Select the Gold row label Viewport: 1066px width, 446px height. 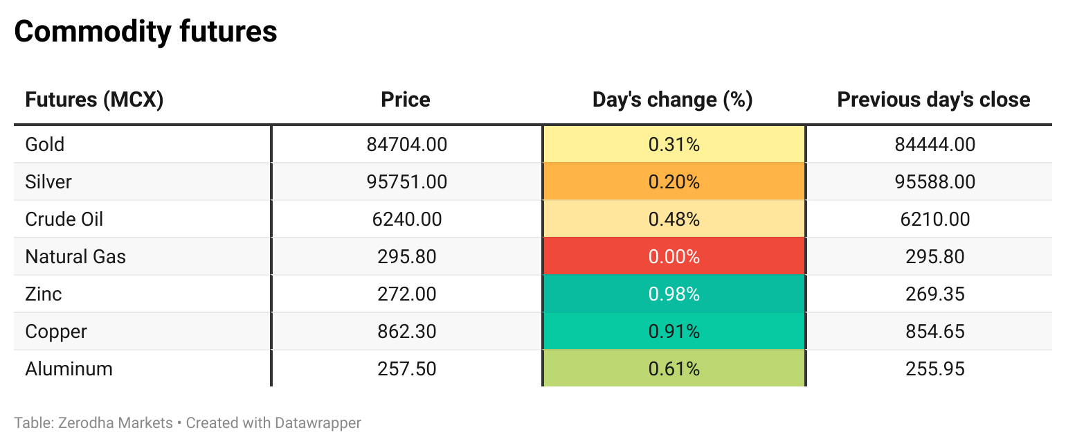click(45, 145)
